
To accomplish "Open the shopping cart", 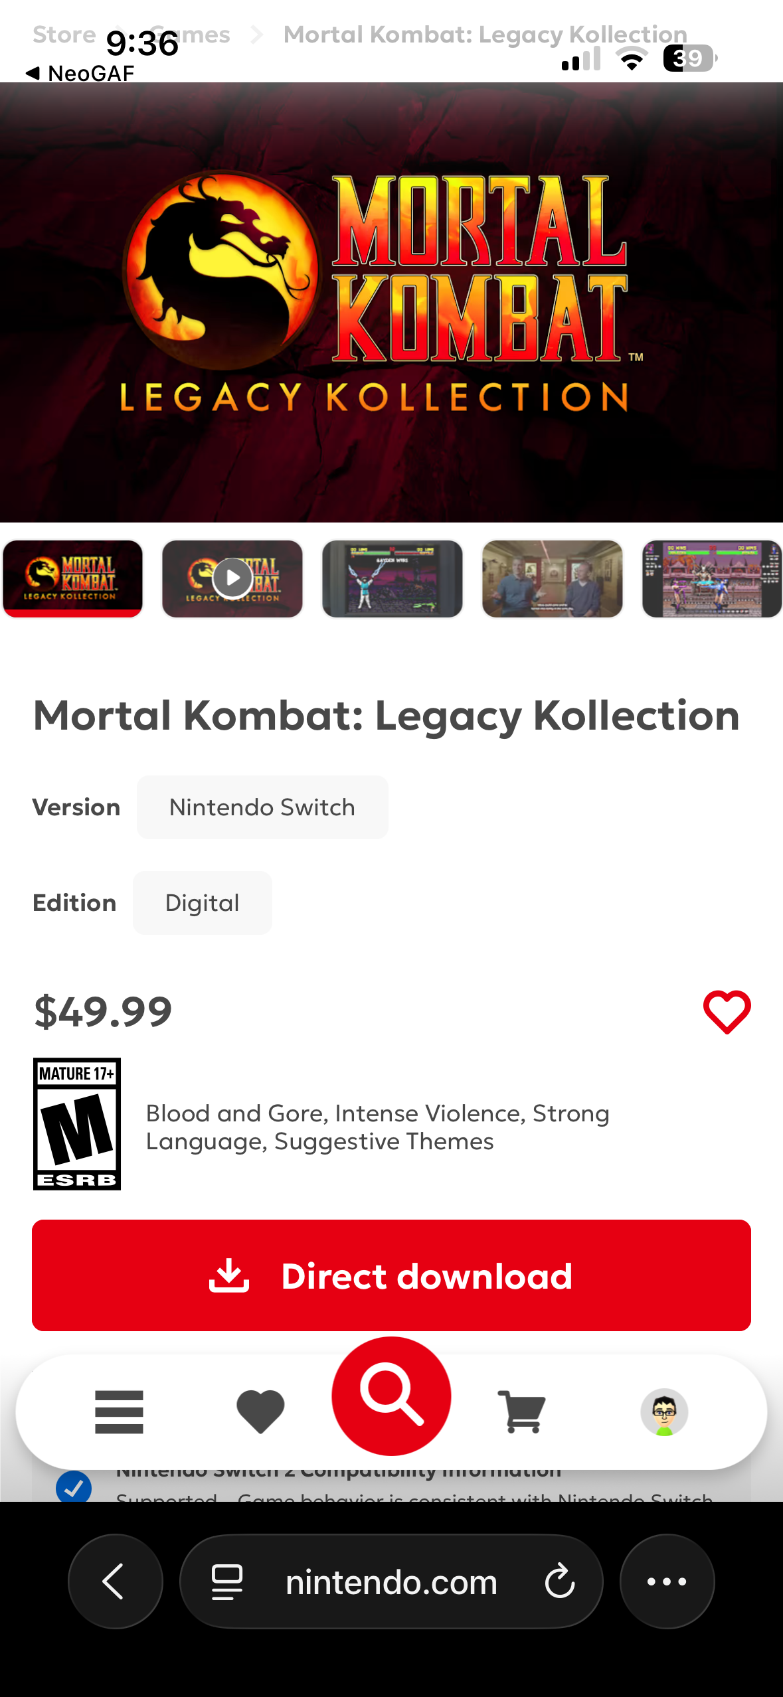I will click(521, 1412).
